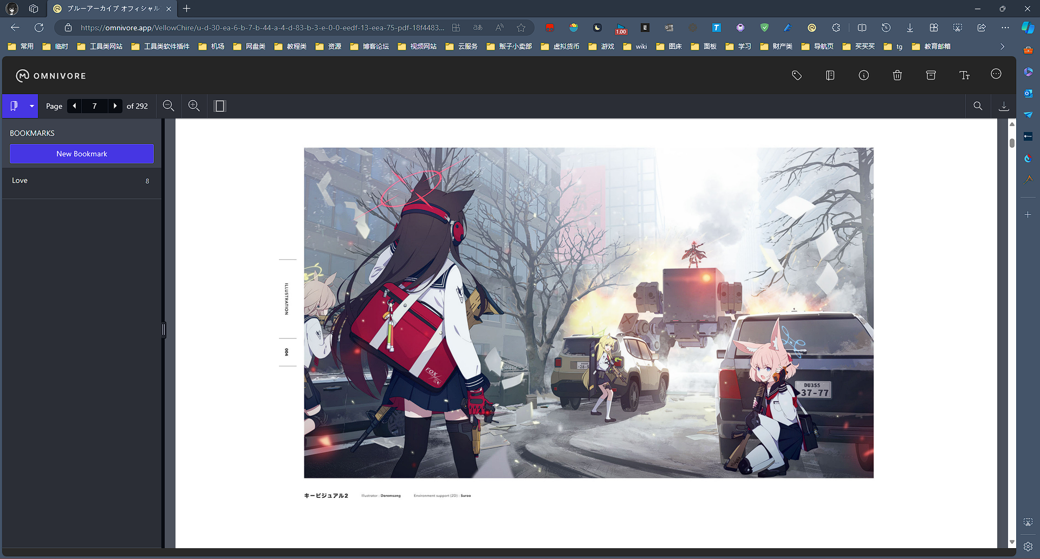Open the 机场 bookmarks folder
This screenshot has height=559, width=1040.
(x=211, y=47)
